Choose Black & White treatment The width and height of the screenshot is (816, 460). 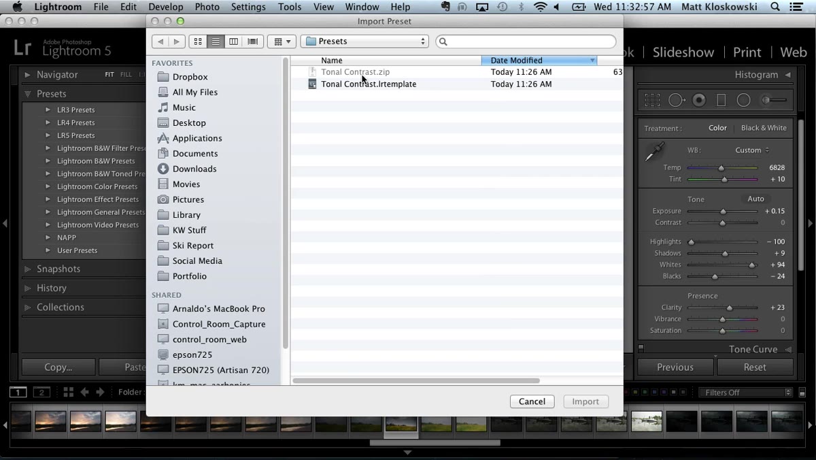pos(764,128)
